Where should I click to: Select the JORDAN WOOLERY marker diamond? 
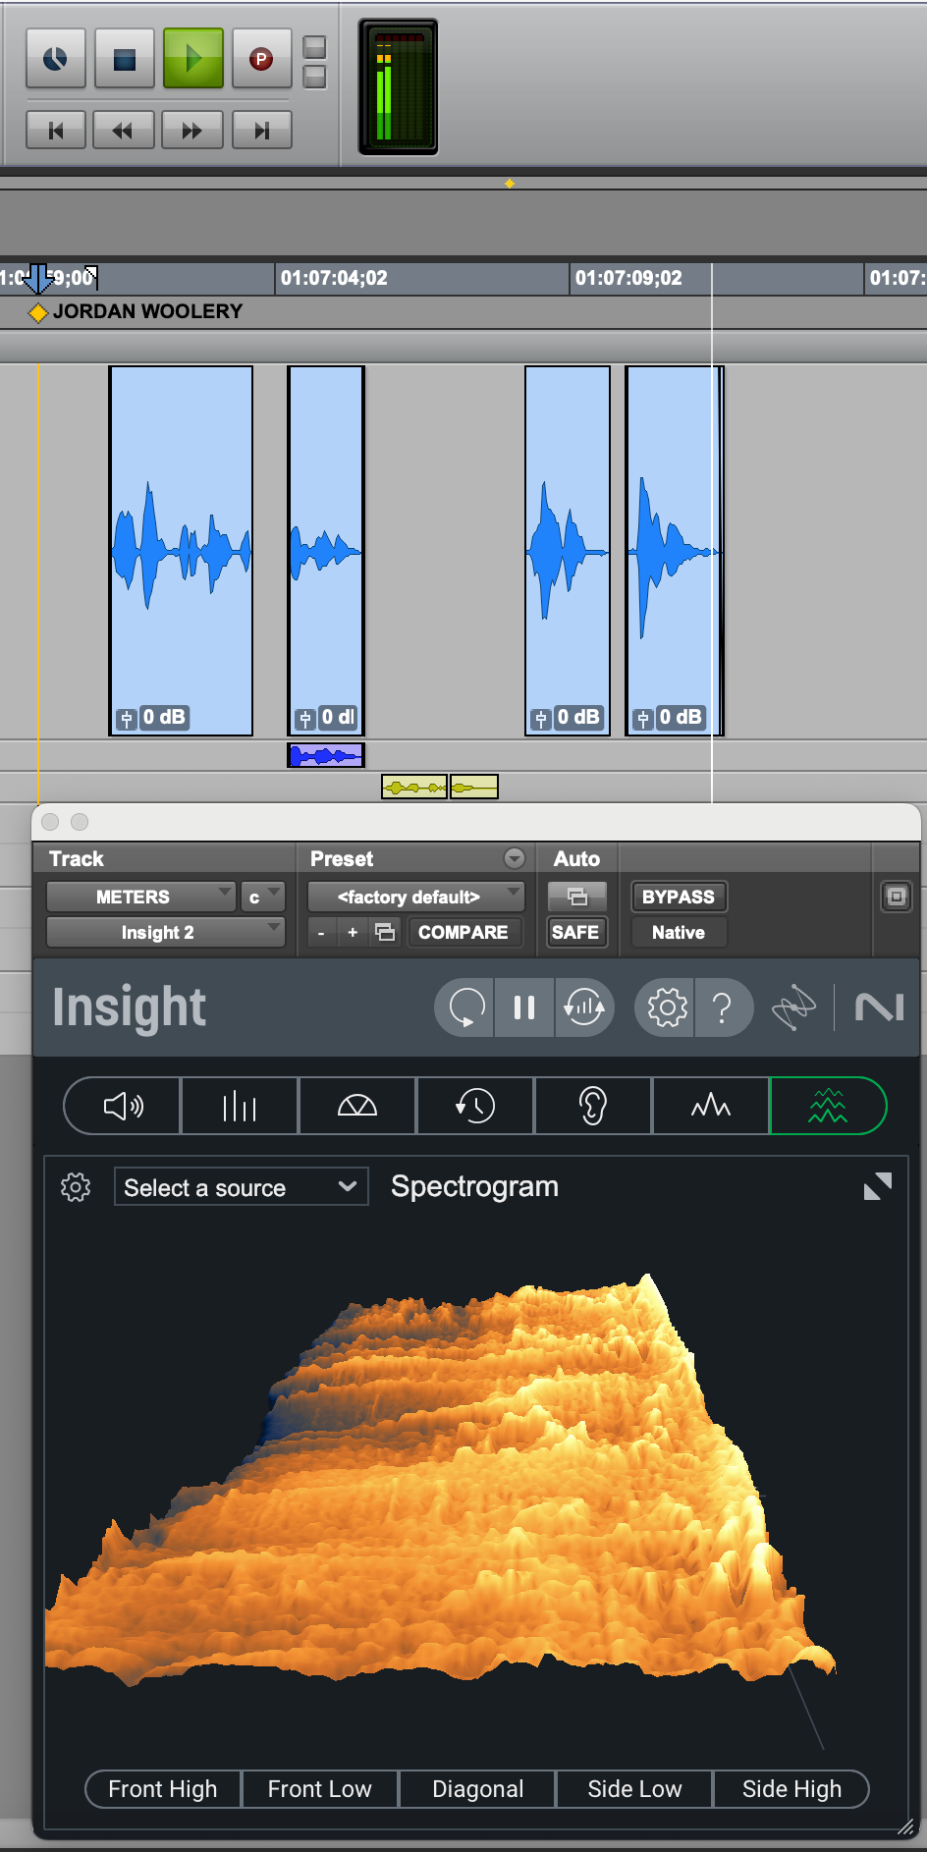[x=37, y=313]
